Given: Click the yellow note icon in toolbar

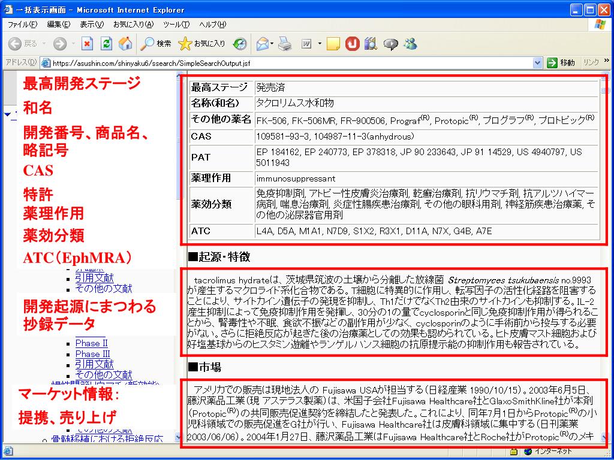Looking at the screenshot, I should 333,44.
